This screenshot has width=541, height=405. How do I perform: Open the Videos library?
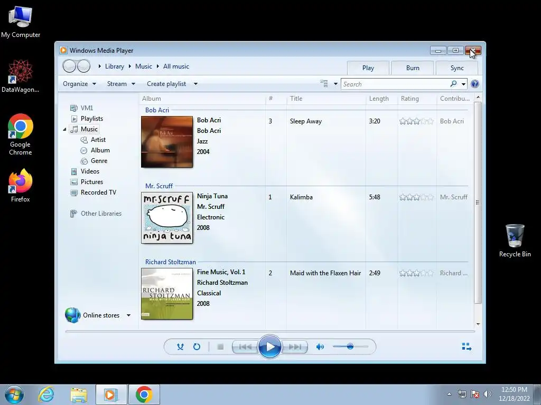click(90, 171)
